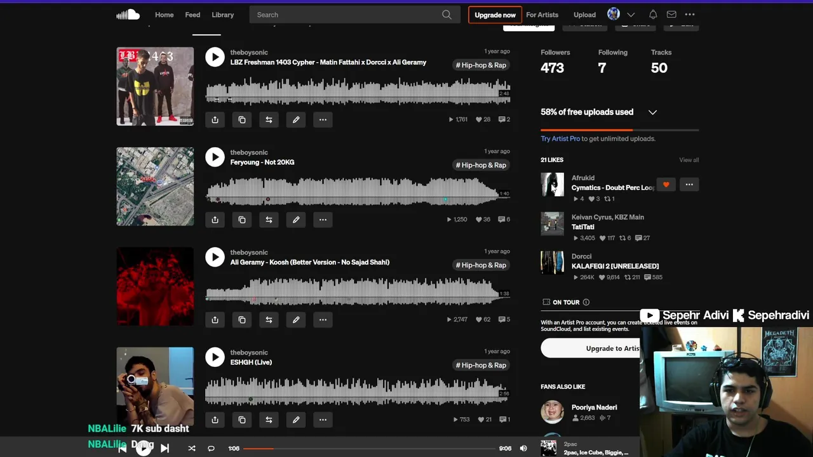Open the notifications bell
This screenshot has width=813, height=457.
pyautogui.click(x=653, y=15)
